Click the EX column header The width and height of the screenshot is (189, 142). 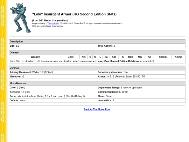pyautogui.click(x=106, y=57)
